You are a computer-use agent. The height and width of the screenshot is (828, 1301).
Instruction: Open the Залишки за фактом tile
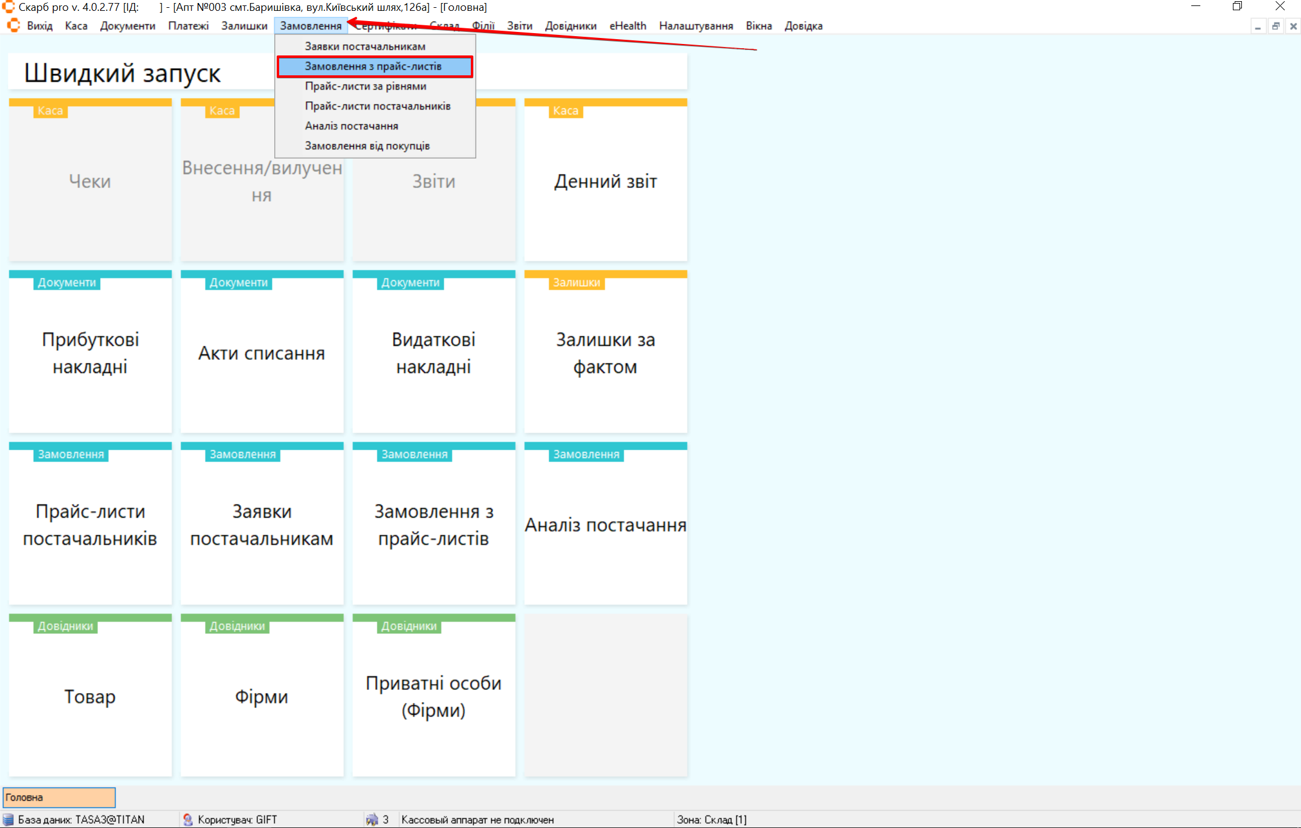605,353
